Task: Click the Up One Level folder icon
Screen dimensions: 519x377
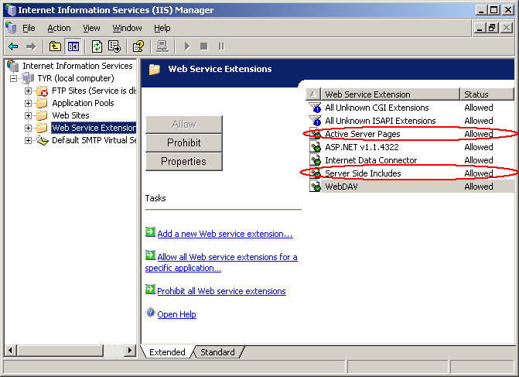Action: click(55, 46)
